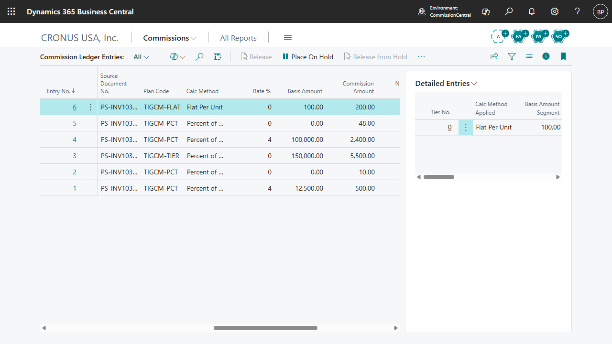Click the EA role avatar badge

(x=519, y=36)
